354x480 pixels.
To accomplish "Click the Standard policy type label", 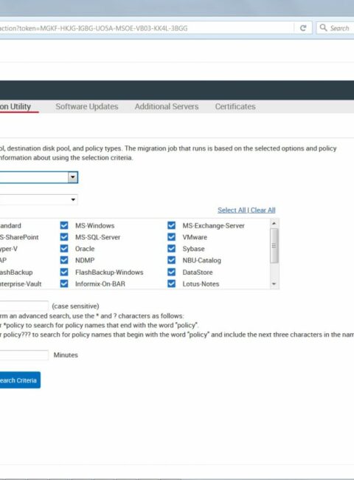I will [10, 226].
